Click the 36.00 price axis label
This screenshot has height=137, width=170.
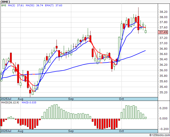pos(163,70)
